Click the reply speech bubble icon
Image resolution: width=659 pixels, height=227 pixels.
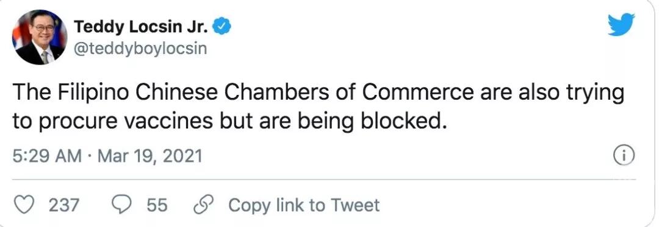(121, 205)
